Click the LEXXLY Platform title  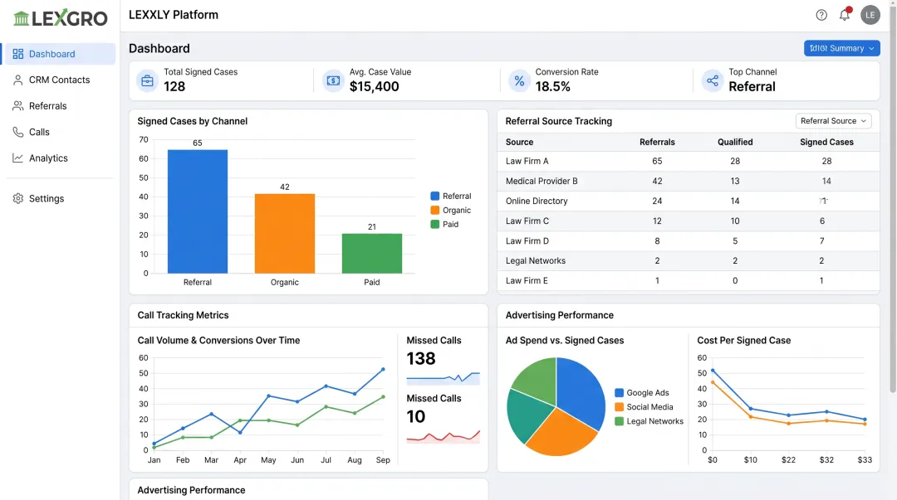pyautogui.click(x=174, y=15)
